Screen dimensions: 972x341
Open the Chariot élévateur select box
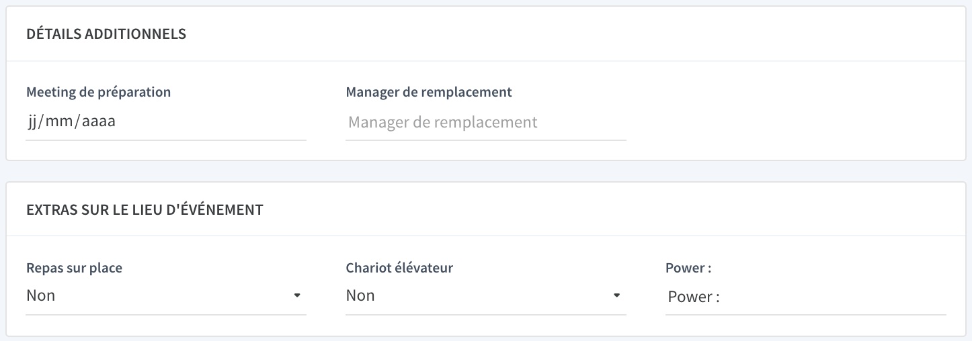486,296
